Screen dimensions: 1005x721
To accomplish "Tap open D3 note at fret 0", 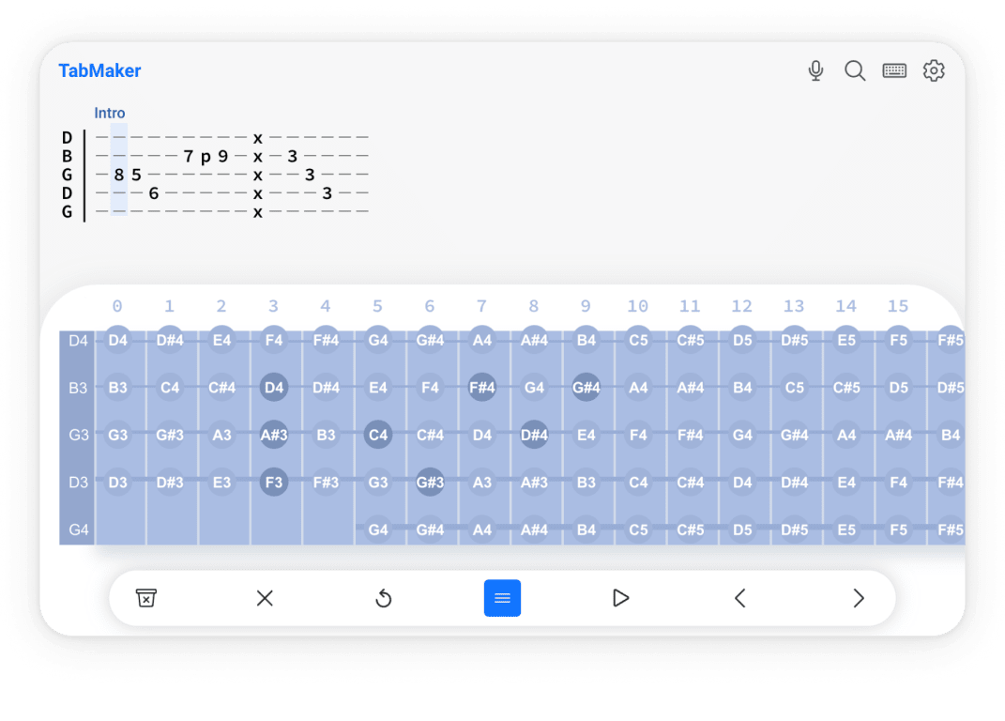I will (118, 483).
